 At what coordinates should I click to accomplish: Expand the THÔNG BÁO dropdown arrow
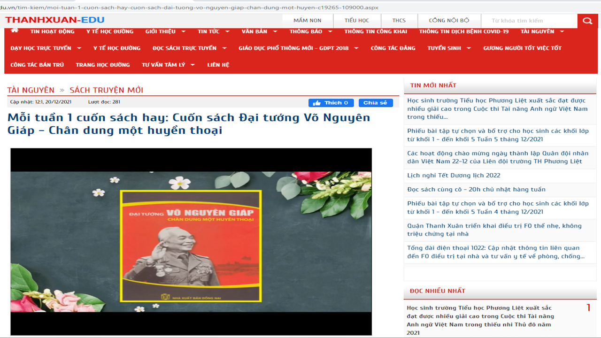(330, 31)
